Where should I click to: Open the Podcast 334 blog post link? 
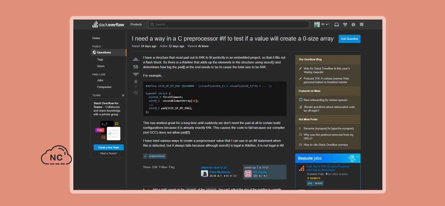click(x=326, y=80)
